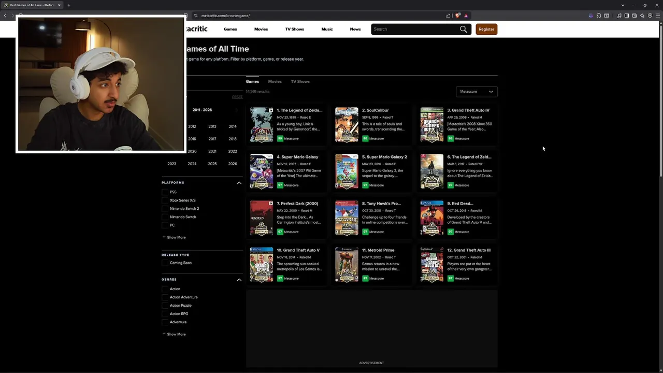Open the Metascore sort dropdown
The height and width of the screenshot is (373, 663).
477,92
